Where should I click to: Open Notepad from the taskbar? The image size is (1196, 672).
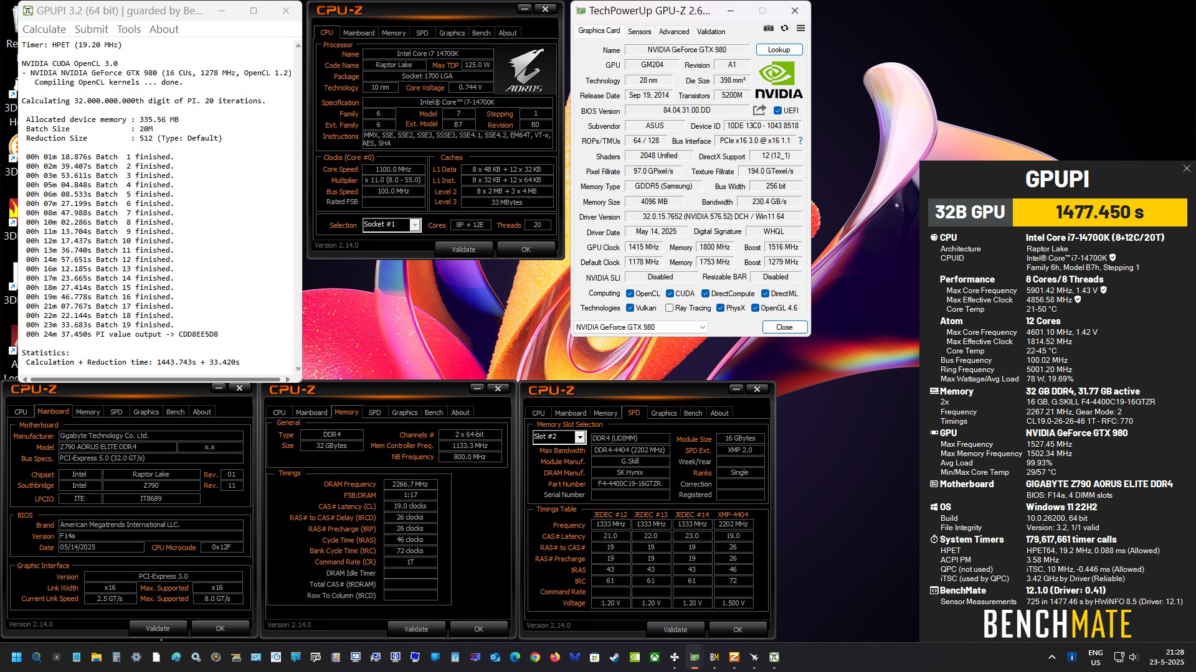(x=77, y=657)
